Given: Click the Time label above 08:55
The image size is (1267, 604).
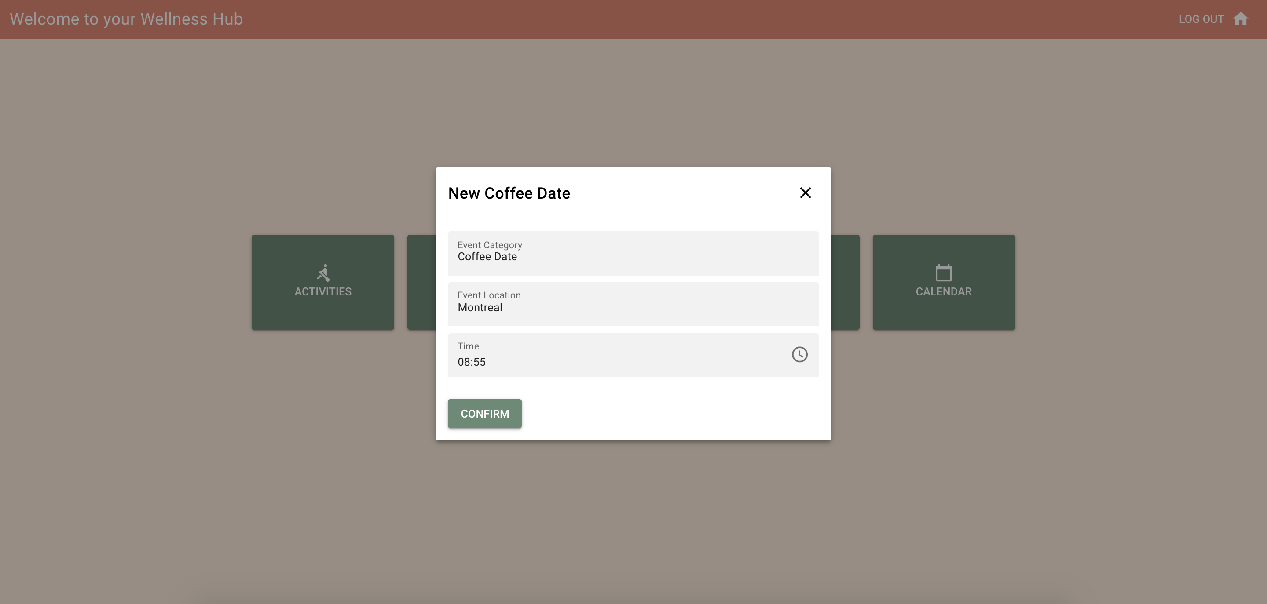Looking at the screenshot, I should click(468, 346).
